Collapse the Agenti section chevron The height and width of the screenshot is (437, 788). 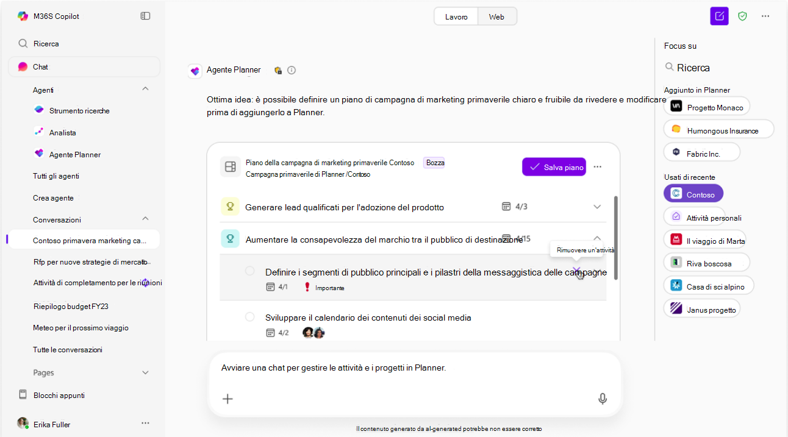tap(145, 89)
